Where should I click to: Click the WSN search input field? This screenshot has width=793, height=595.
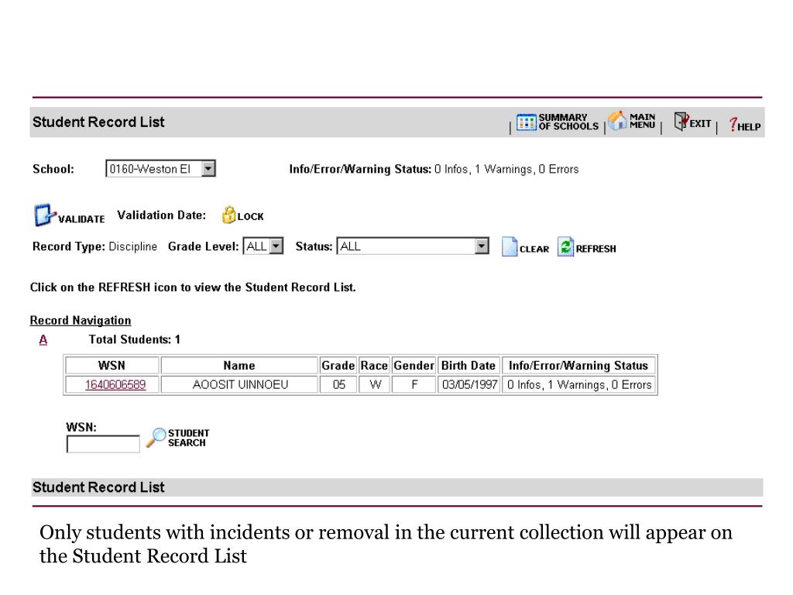(x=103, y=444)
